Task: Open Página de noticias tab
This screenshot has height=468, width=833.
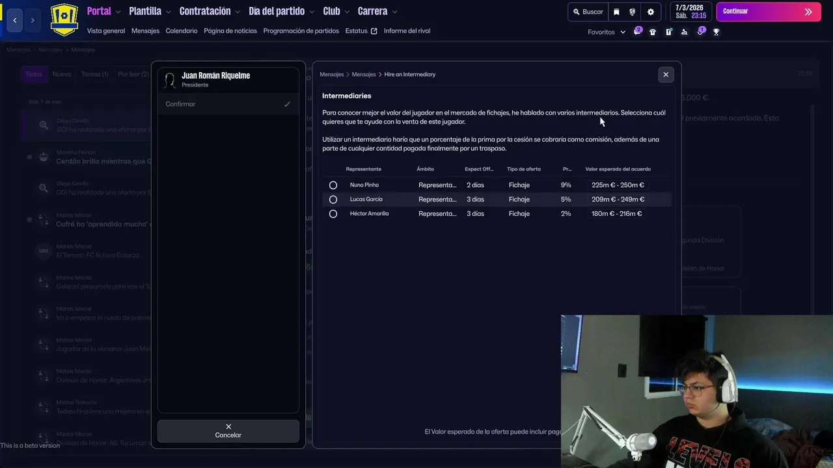Action: [x=230, y=31]
